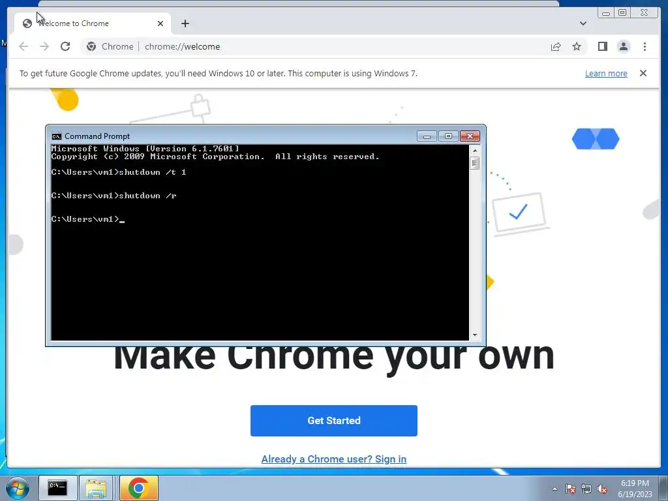Share this page icon in address bar

point(556,46)
